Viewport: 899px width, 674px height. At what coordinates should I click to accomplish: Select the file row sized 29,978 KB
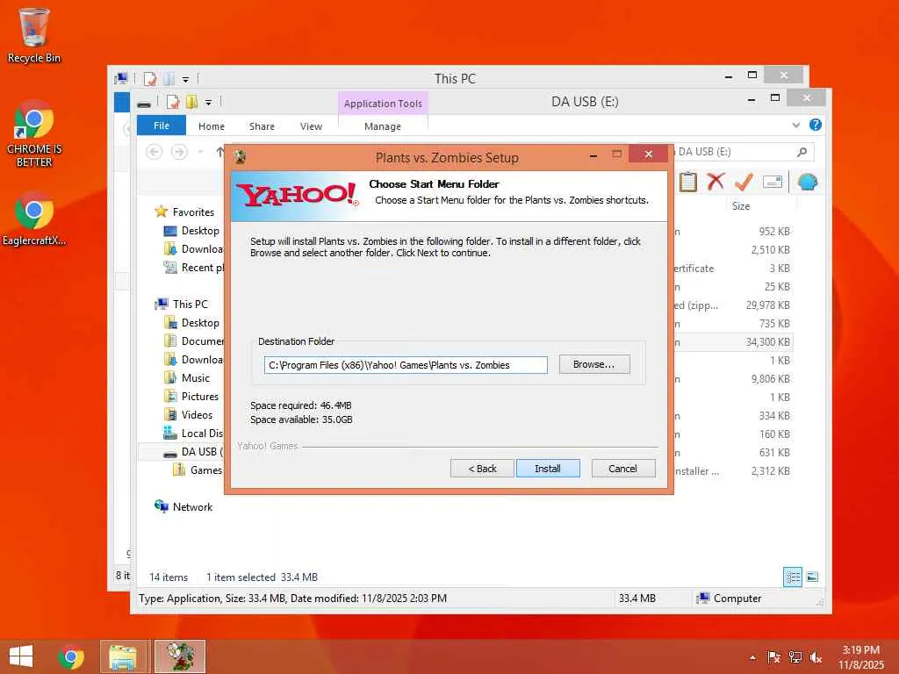tap(733, 305)
